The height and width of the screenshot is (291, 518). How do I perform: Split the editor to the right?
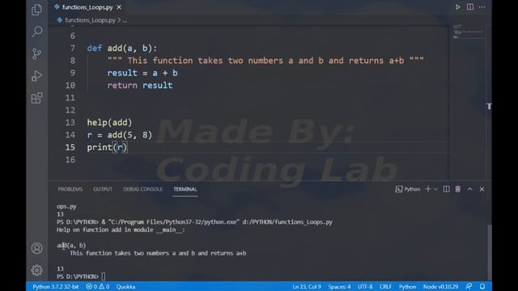(x=469, y=7)
